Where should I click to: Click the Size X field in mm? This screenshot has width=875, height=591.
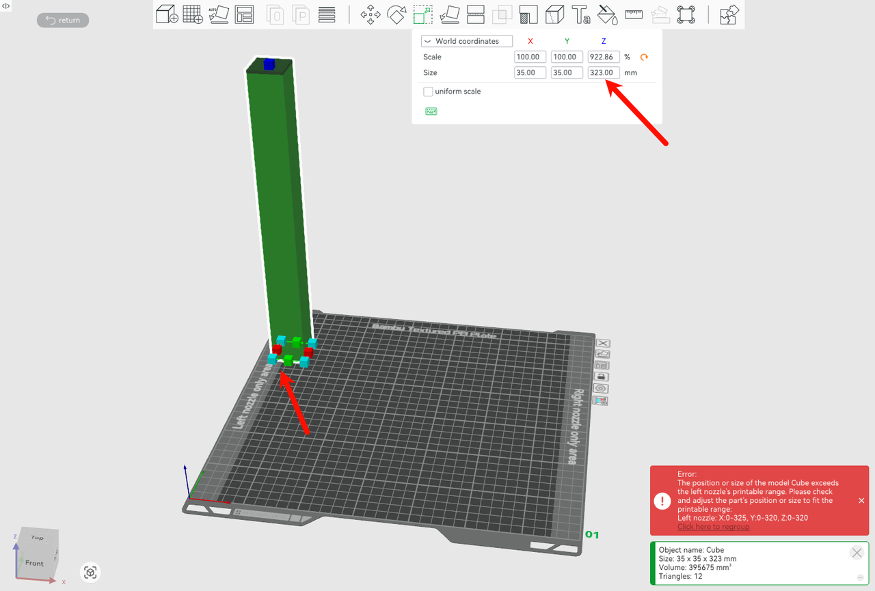pos(530,72)
